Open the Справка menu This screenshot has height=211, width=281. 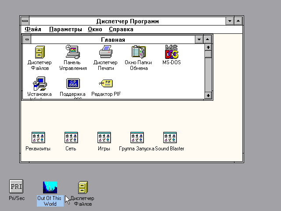(x=121, y=29)
